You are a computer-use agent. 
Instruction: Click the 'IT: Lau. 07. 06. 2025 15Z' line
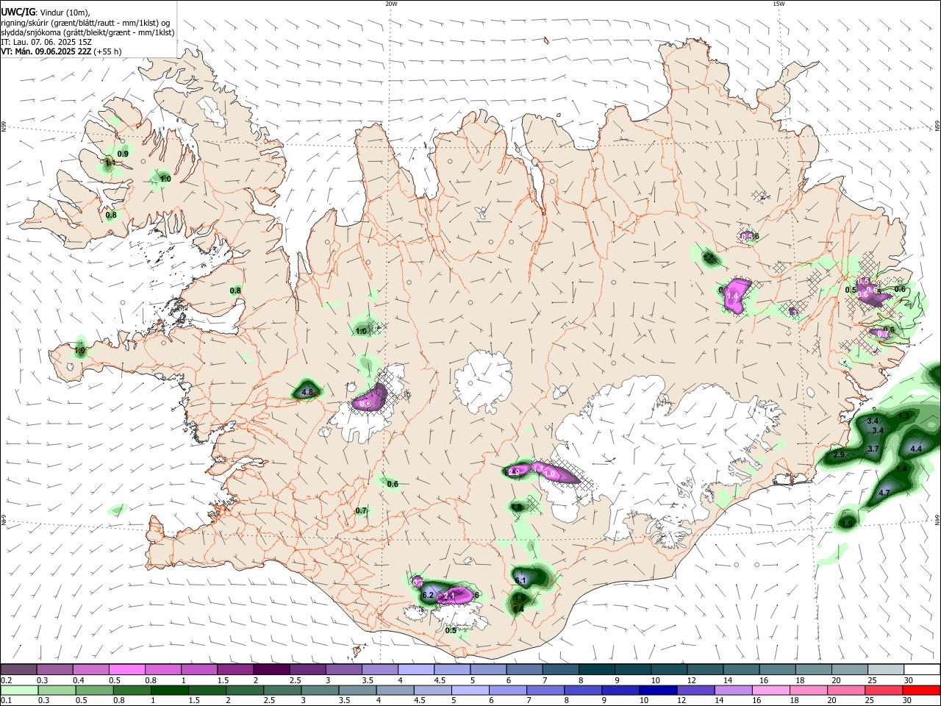click(x=46, y=42)
